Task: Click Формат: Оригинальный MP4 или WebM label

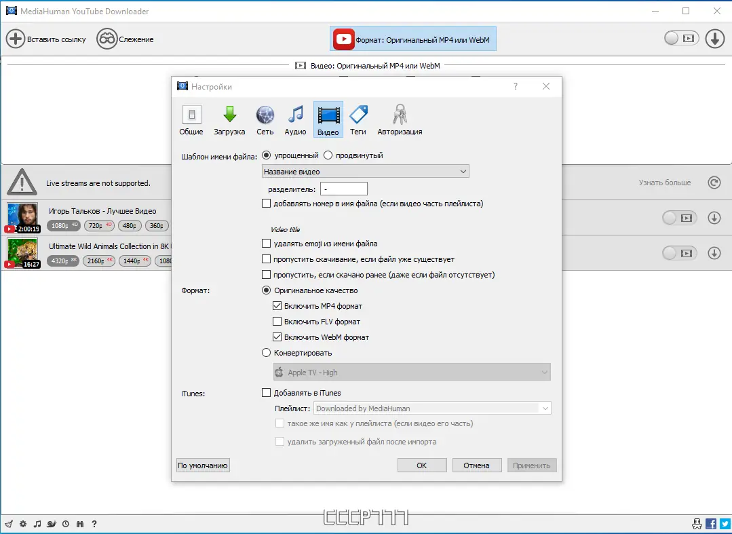Action: coord(423,39)
